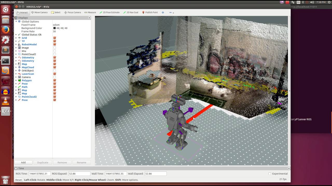Image resolution: width=332 pixels, height=186 pixels.
Task: Open the minus remove-tool dropdown in toolbar
Action: [x=171, y=12]
